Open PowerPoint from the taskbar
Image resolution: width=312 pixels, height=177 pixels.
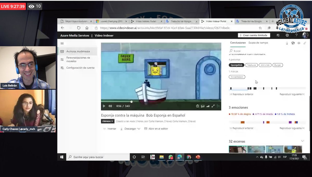198,157
